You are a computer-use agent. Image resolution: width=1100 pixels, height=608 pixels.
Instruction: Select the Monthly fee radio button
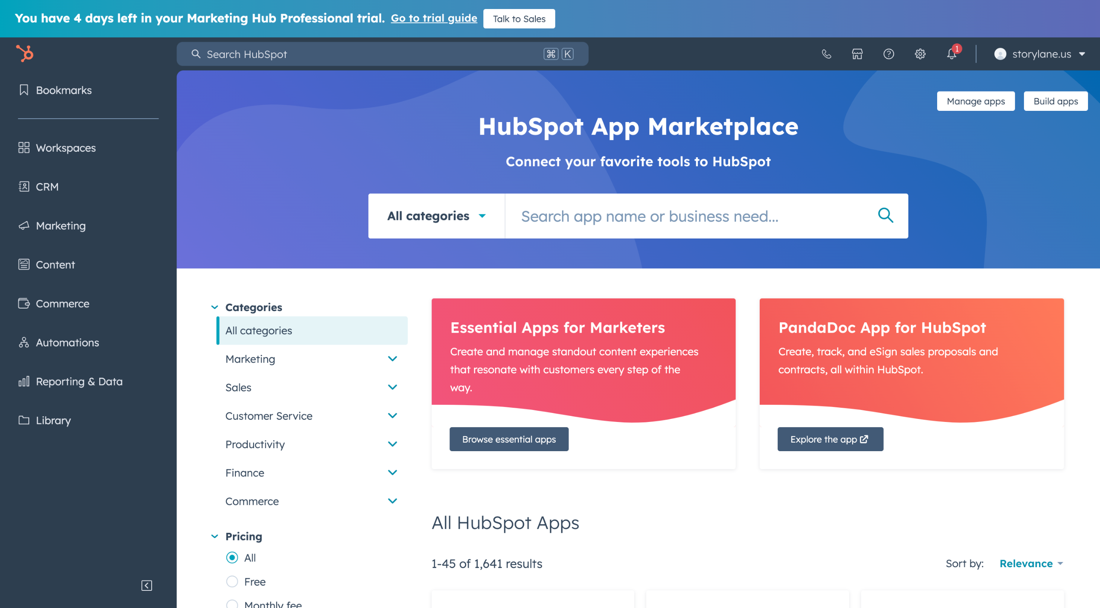click(232, 604)
